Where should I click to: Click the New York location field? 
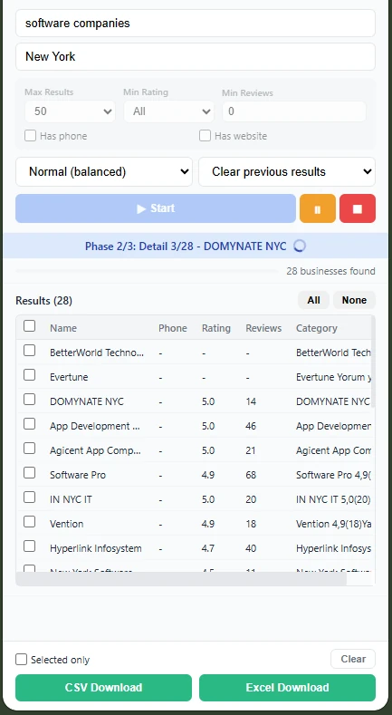196,56
